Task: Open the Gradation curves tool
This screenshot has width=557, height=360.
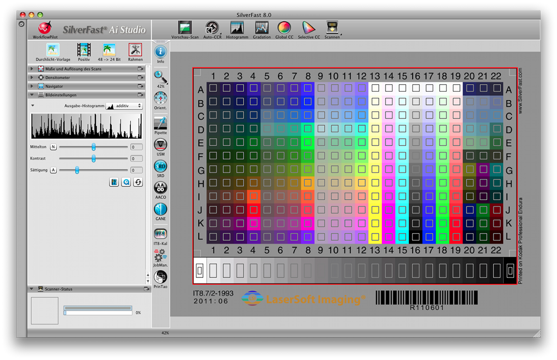Action: pyautogui.click(x=262, y=28)
